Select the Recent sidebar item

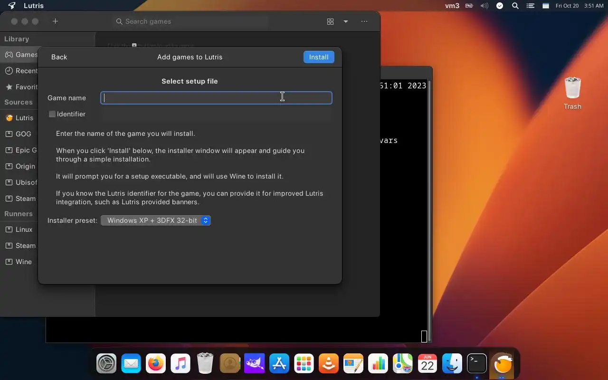pos(20,71)
